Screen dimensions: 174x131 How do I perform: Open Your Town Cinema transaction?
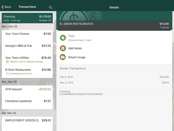[x=27, y=36]
